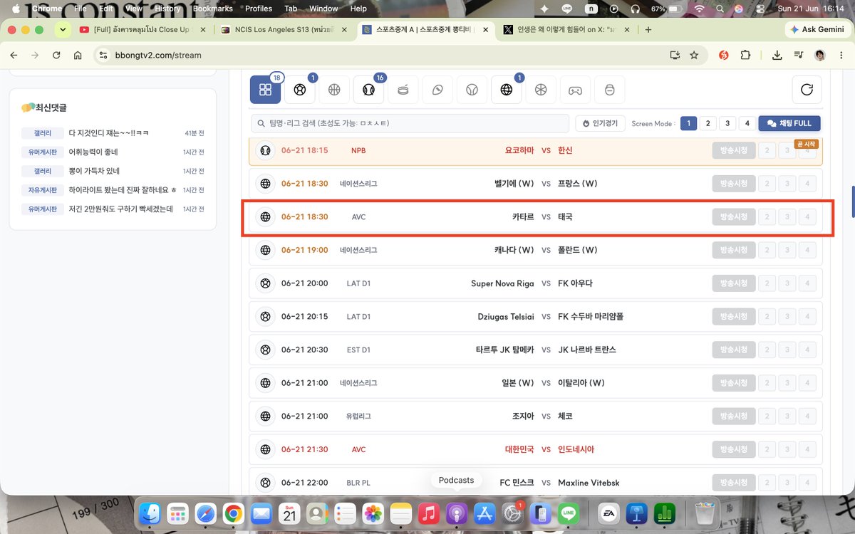Screen dimensions: 855x534
Task: Open Chrome extensions puzzle icon
Action: coord(746,55)
